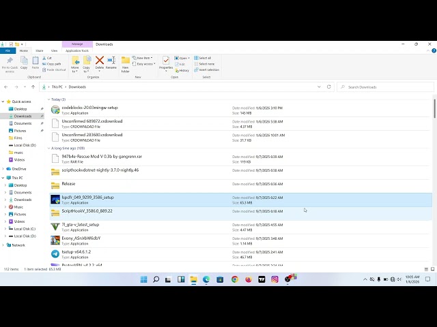Click the taskbar Search icon

coord(156,279)
